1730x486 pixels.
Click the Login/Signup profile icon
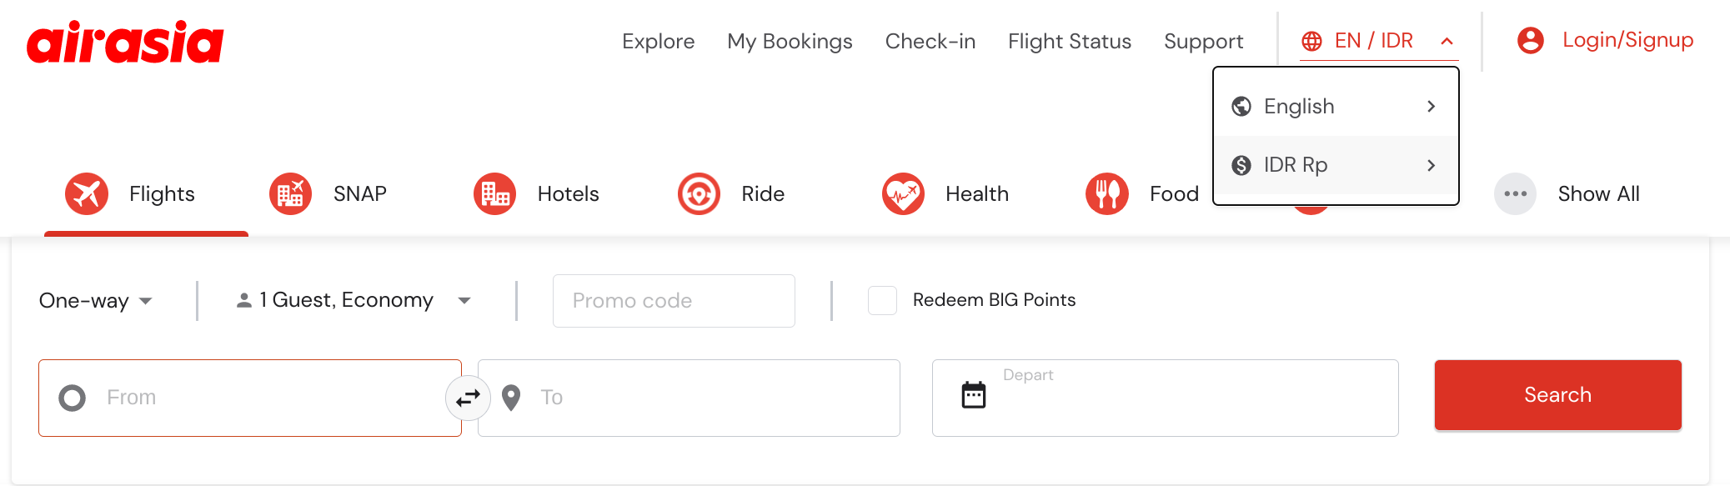tap(1530, 40)
